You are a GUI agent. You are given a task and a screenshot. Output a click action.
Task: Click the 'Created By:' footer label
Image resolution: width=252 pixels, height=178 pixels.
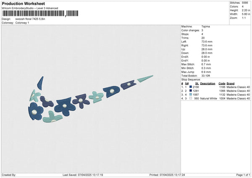(x=9, y=175)
